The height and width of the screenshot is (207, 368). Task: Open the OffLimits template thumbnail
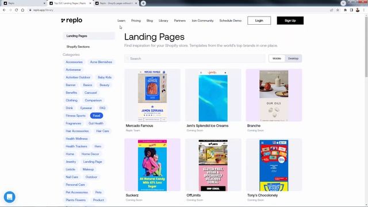[x=213, y=165]
